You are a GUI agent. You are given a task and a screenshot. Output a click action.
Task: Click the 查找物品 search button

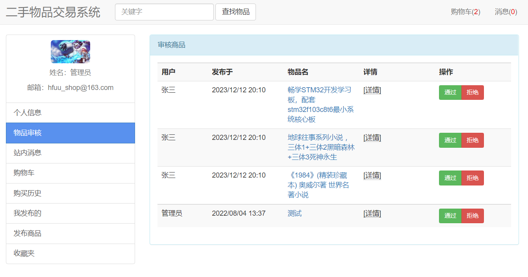click(235, 12)
